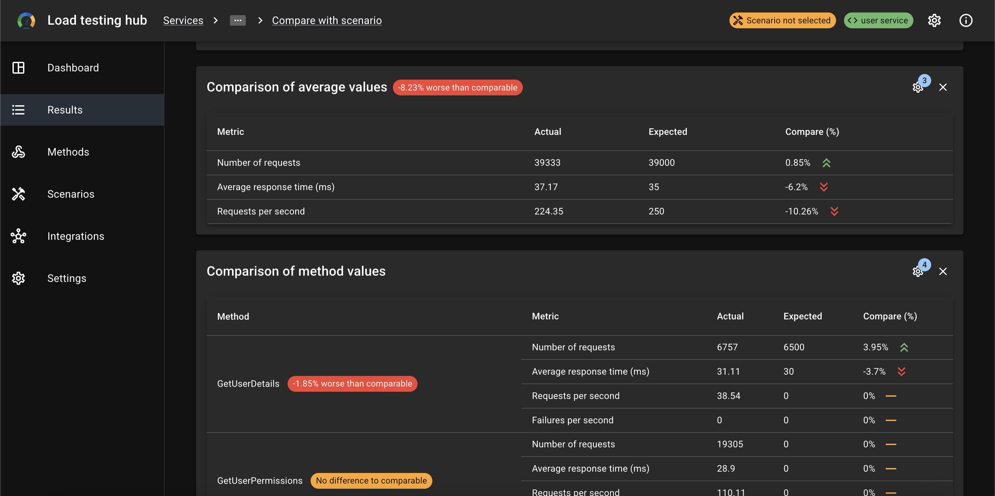This screenshot has height=496, width=995.
Task: Click the expected value 6500
Action: click(x=794, y=347)
